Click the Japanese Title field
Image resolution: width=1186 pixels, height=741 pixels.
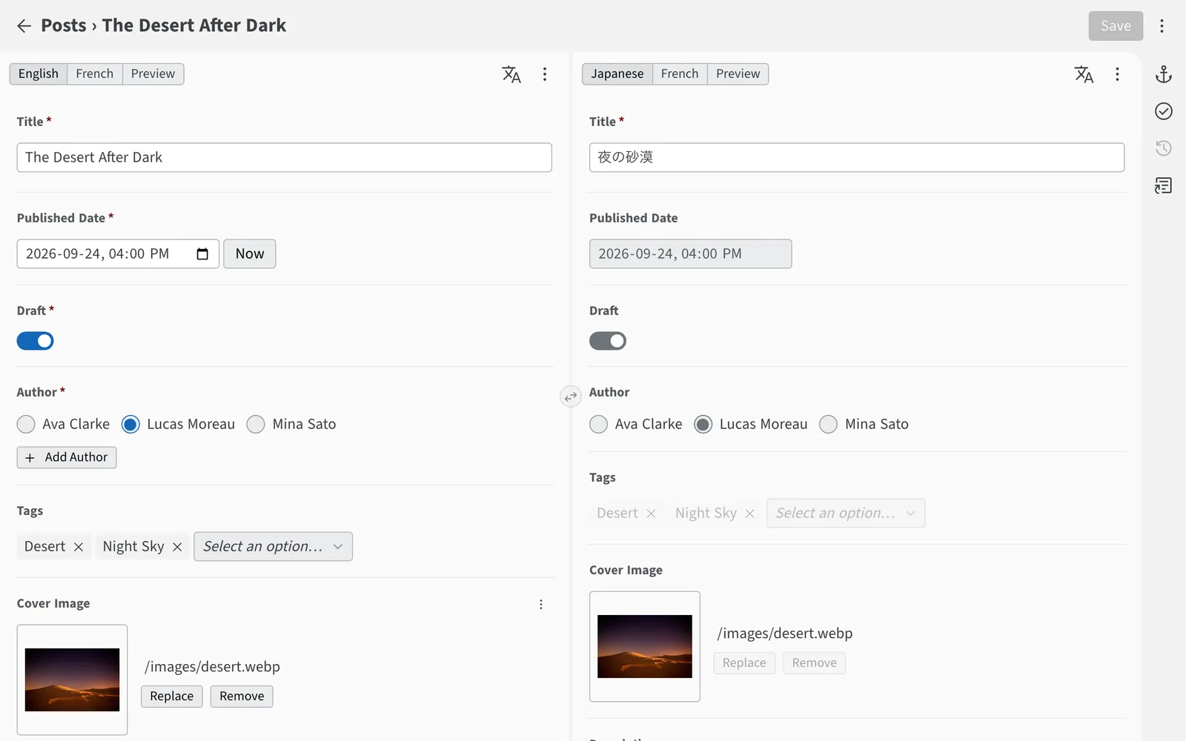[x=857, y=158]
